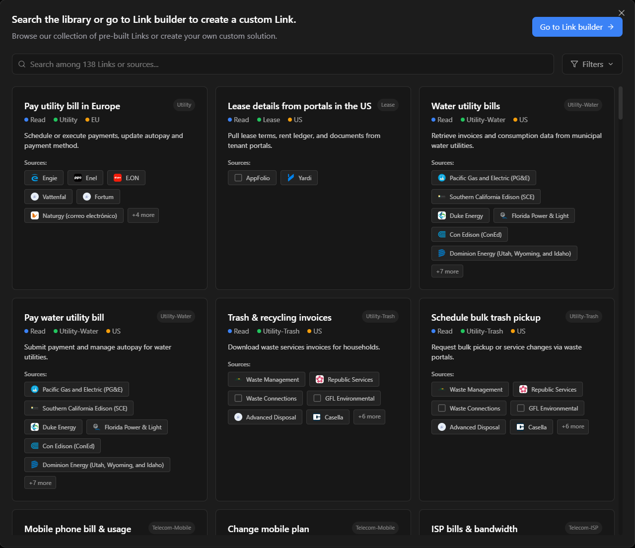Tick the AppFolio checkbox
The height and width of the screenshot is (548, 635).
point(238,178)
